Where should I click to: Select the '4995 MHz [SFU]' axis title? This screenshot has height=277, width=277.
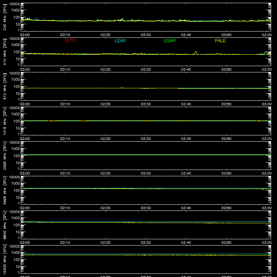[x=5, y=190]
